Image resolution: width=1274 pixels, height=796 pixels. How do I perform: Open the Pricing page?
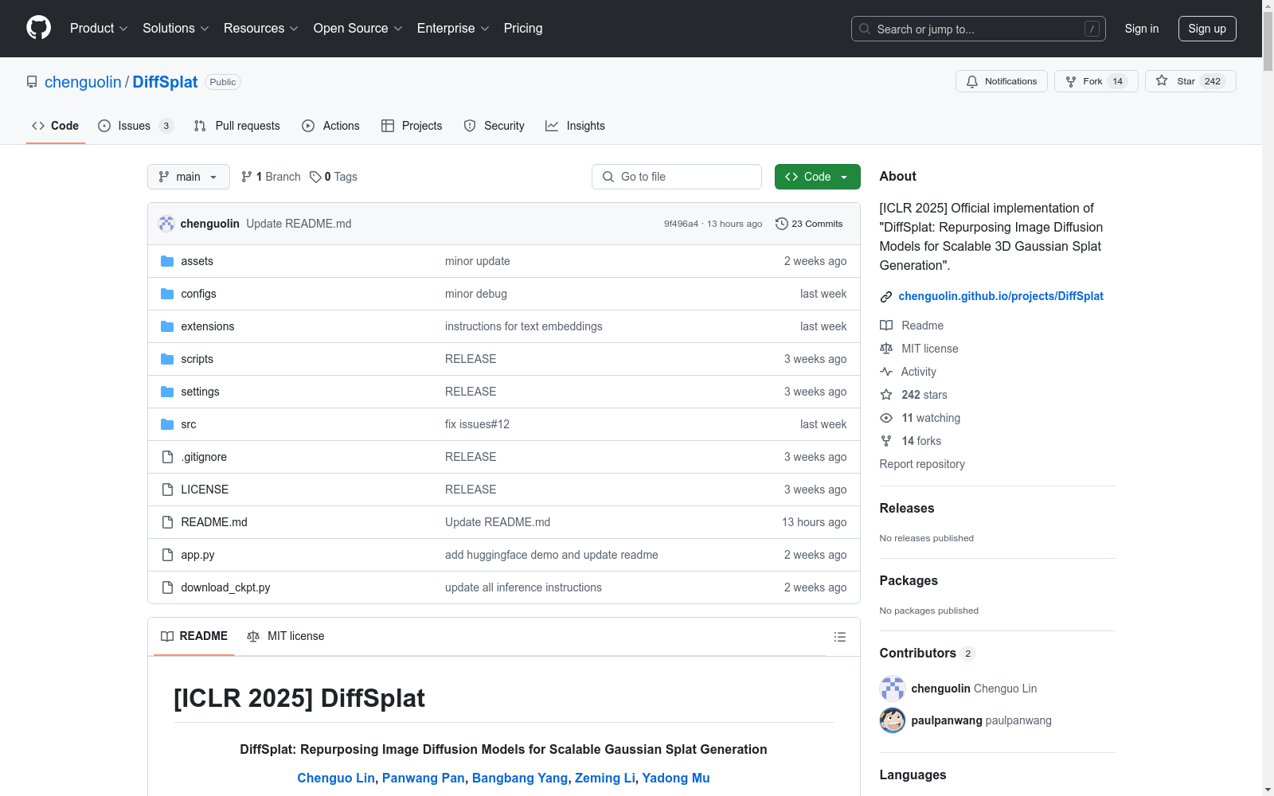[x=523, y=29]
